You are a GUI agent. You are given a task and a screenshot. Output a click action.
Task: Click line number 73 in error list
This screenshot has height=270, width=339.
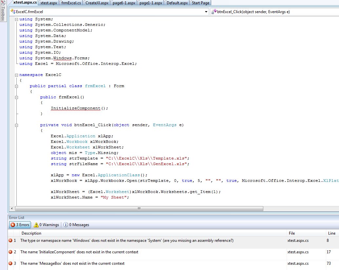(329, 263)
